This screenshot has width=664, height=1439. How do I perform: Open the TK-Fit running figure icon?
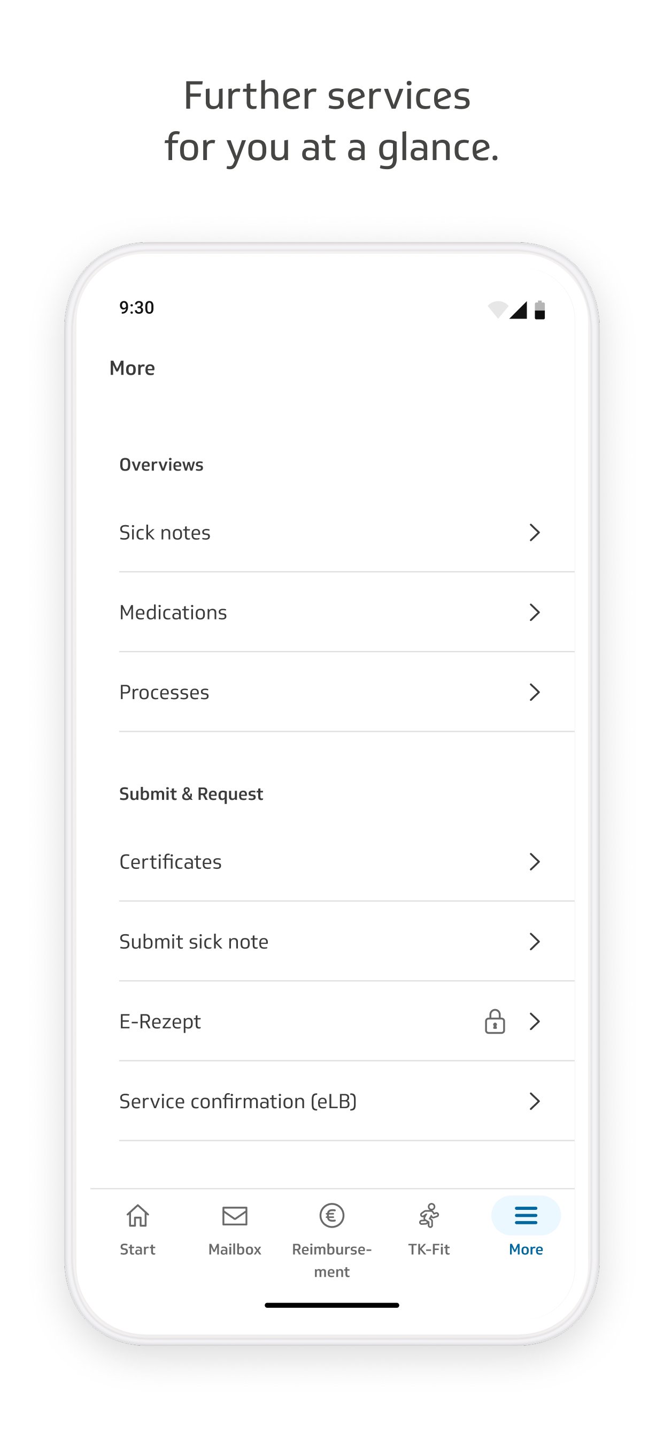[429, 1216]
